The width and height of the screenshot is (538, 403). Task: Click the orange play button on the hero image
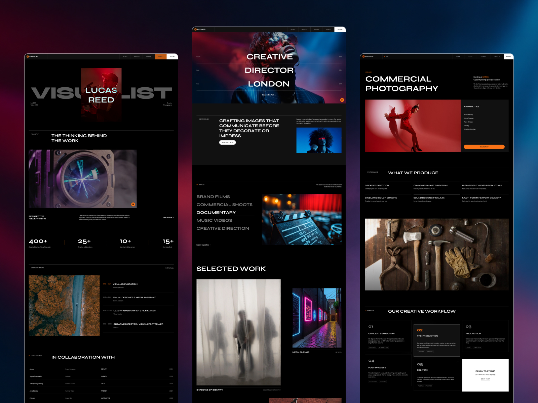pos(342,100)
